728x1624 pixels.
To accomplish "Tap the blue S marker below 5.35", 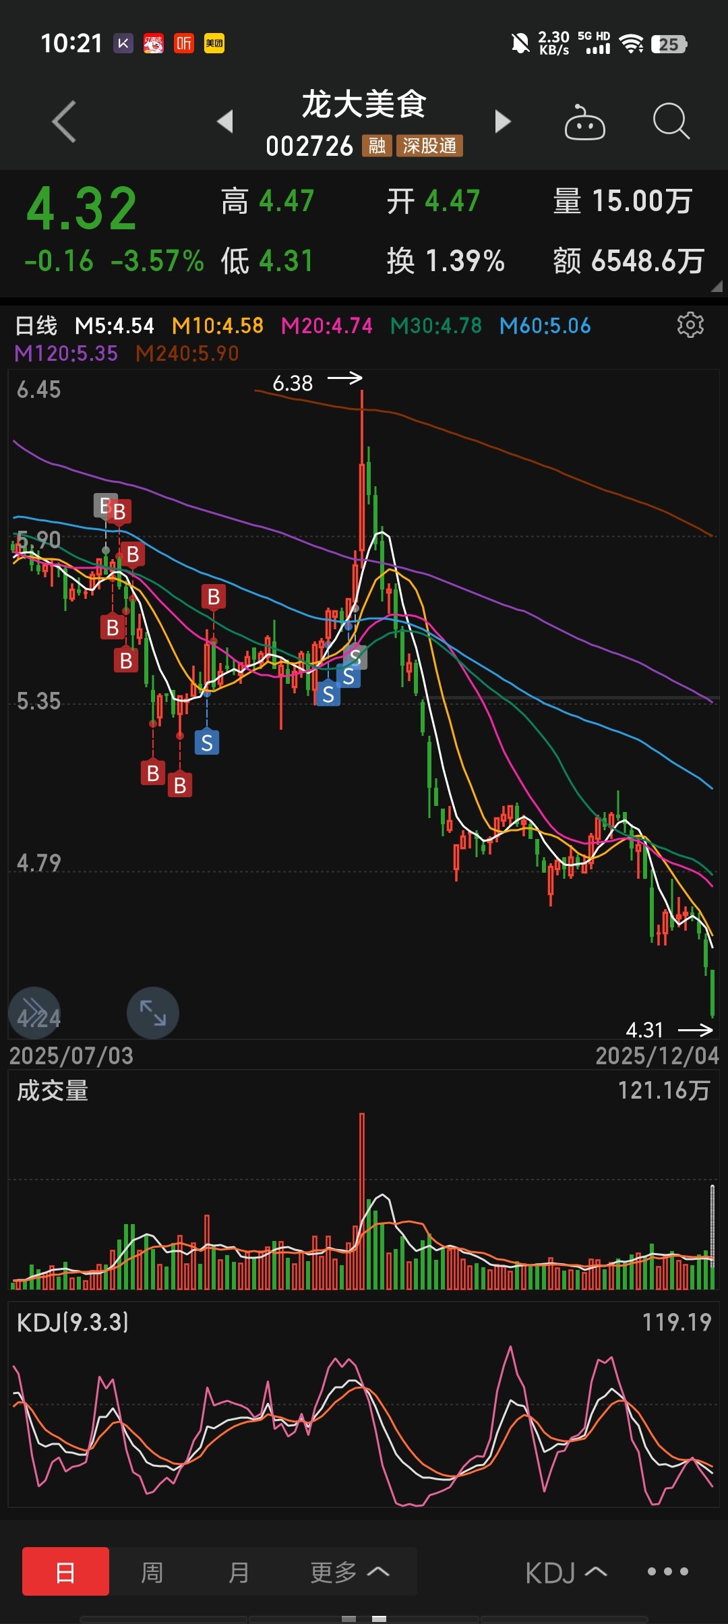I will point(207,743).
